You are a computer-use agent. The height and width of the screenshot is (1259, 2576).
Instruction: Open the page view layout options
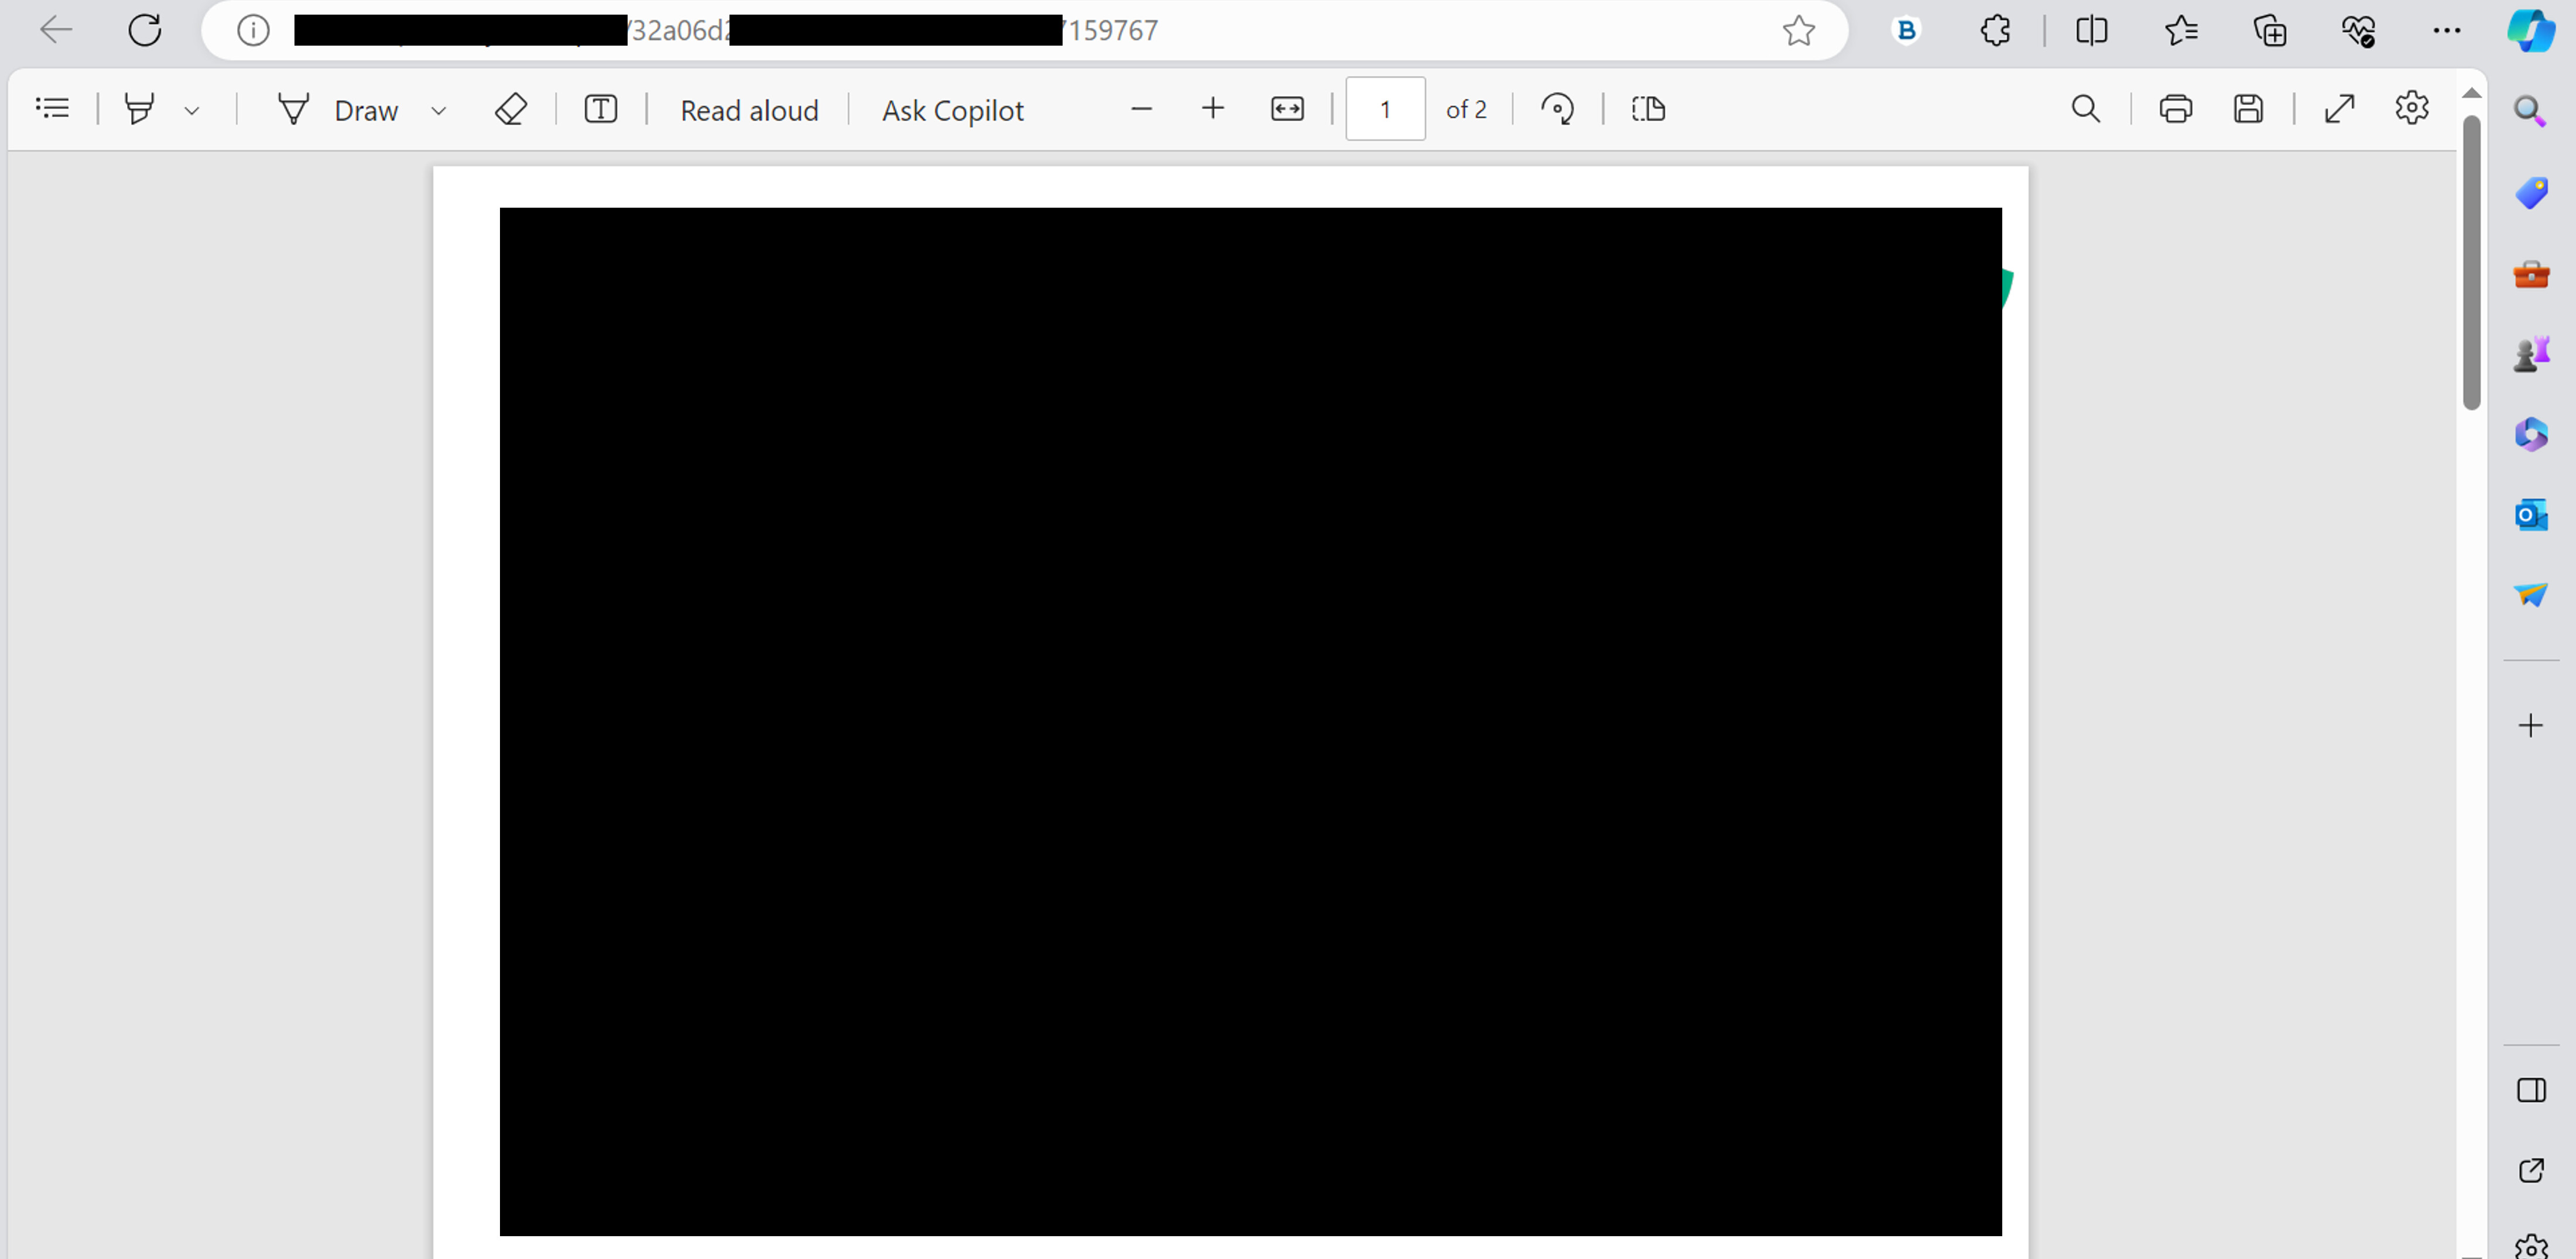click(1647, 109)
